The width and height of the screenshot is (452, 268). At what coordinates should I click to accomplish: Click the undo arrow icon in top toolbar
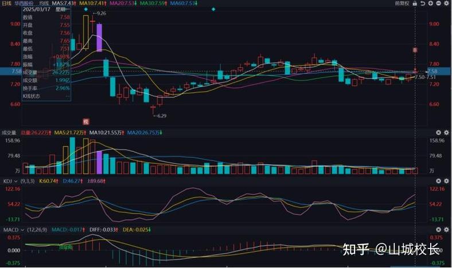click(x=424, y=3)
